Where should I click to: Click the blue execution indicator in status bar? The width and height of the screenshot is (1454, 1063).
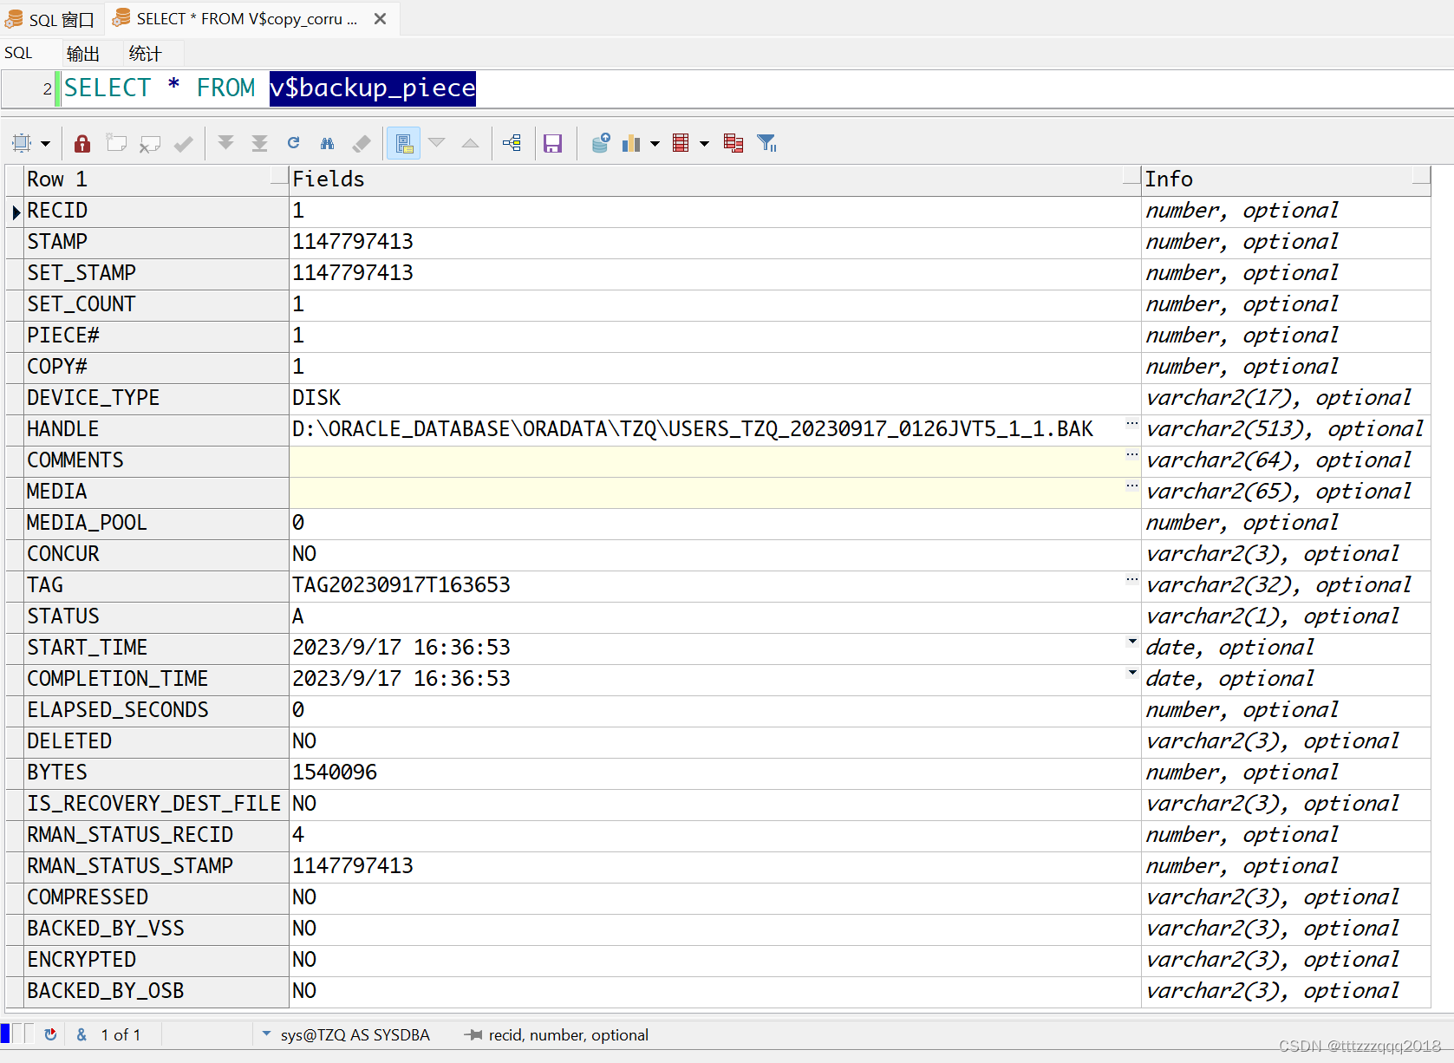pyautogui.click(x=5, y=1034)
